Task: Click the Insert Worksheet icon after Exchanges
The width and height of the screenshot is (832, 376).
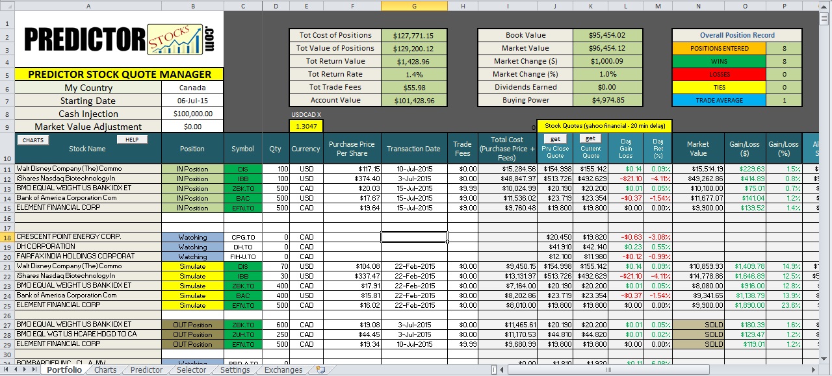Action: (320, 370)
